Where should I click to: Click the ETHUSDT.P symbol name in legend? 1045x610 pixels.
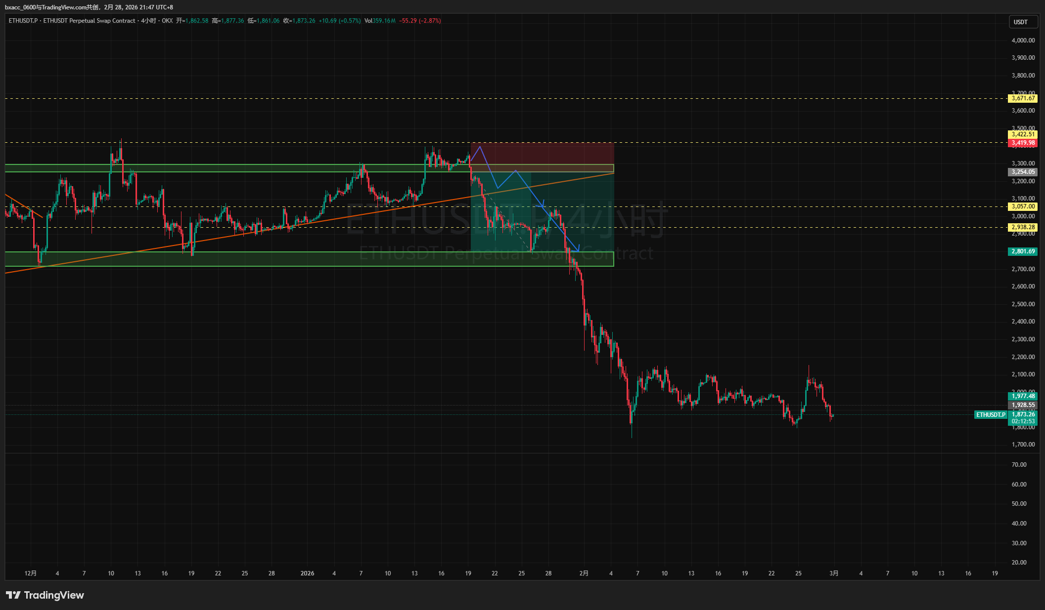click(x=23, y=21)
